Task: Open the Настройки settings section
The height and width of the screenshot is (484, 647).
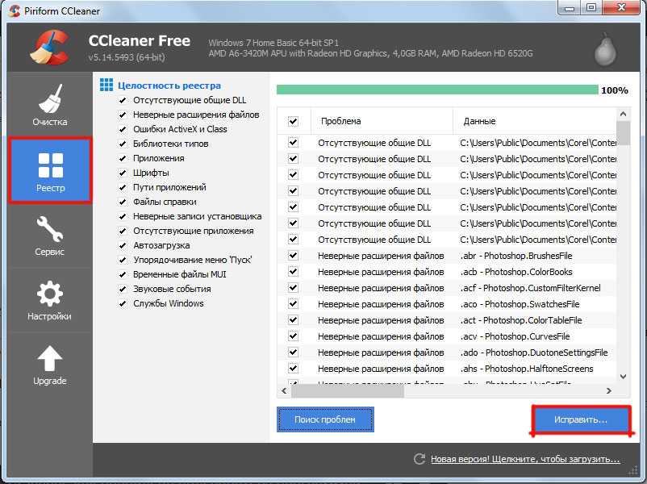Action: point(50,299)
